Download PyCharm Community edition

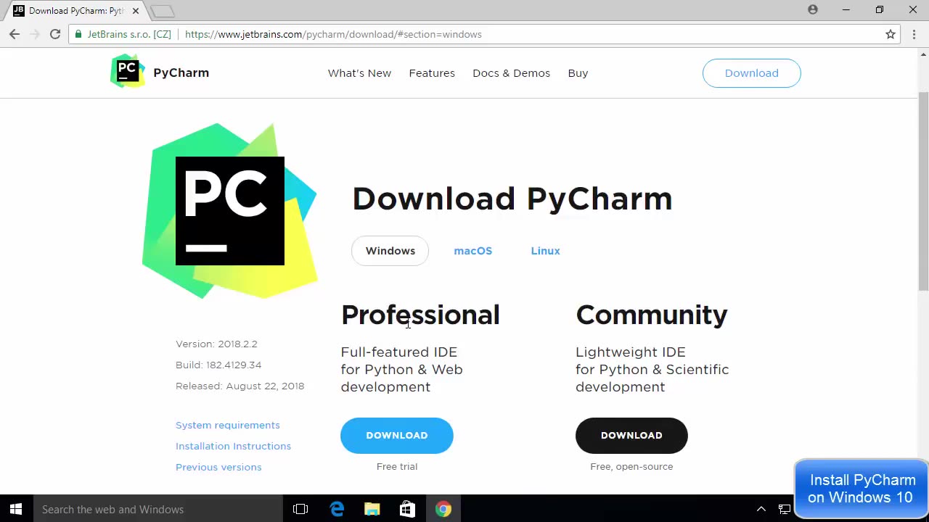click(x=631, y=435)
